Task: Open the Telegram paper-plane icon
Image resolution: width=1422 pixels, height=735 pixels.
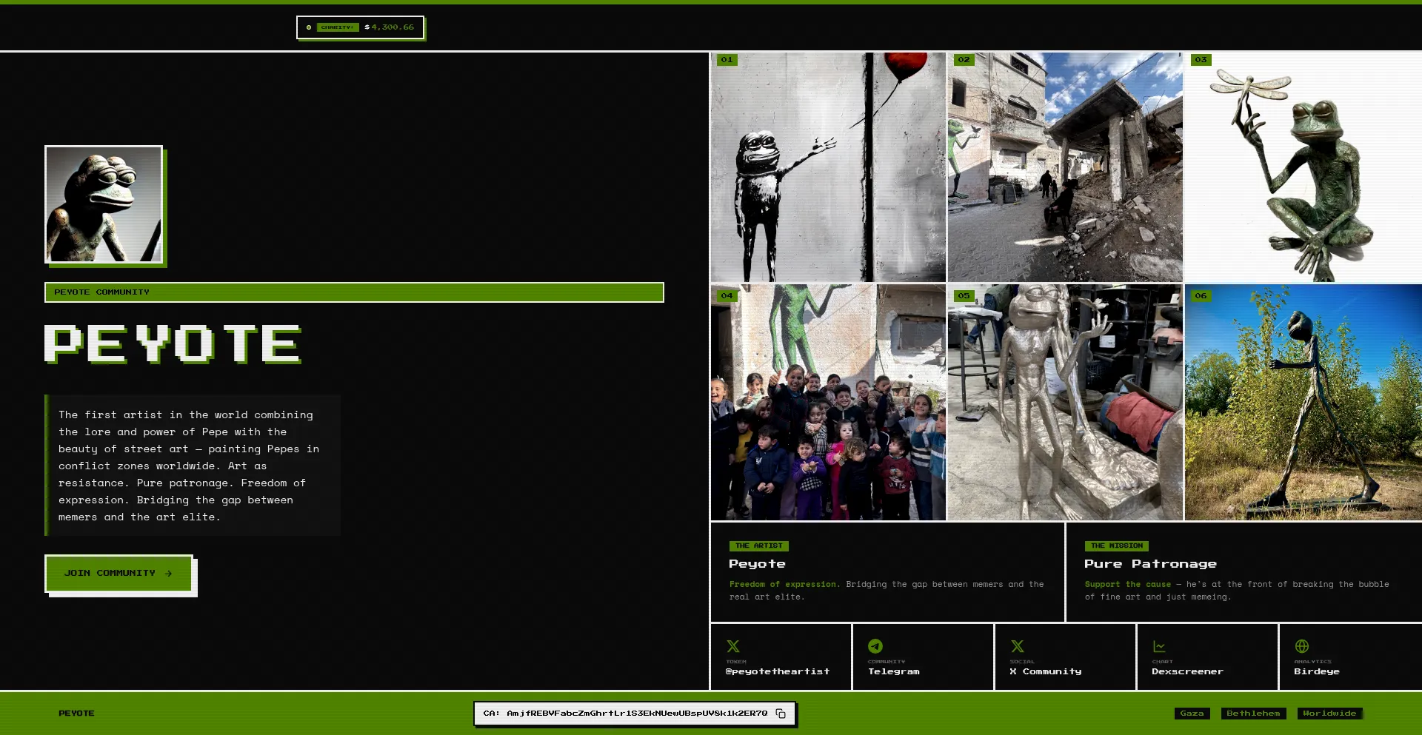Action: pos(875,646)
